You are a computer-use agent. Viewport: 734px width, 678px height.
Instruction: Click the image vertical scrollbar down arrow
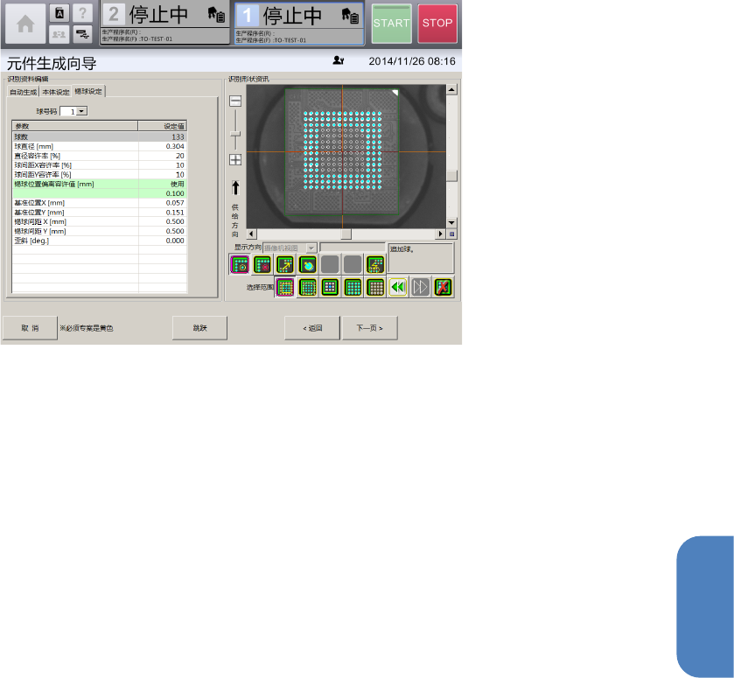click(451, 223)
